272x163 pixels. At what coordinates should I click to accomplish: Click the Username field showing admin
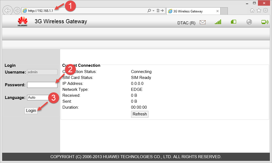pyautogui.click(x=42, y=72)
